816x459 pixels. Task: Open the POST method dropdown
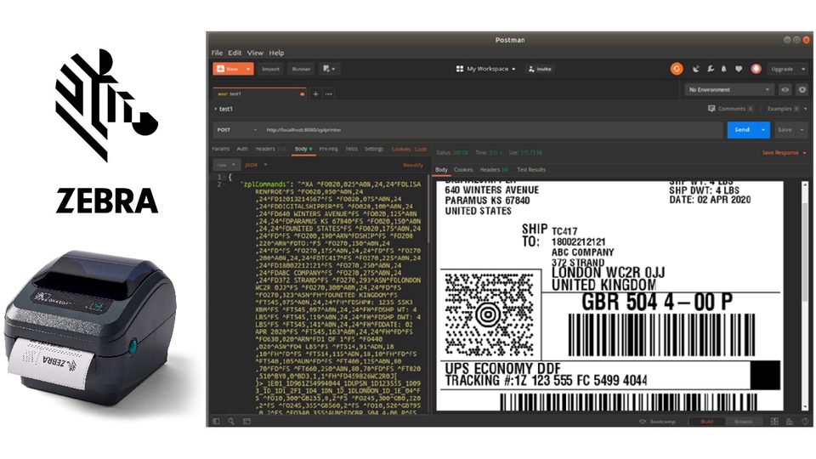point(237,129)
